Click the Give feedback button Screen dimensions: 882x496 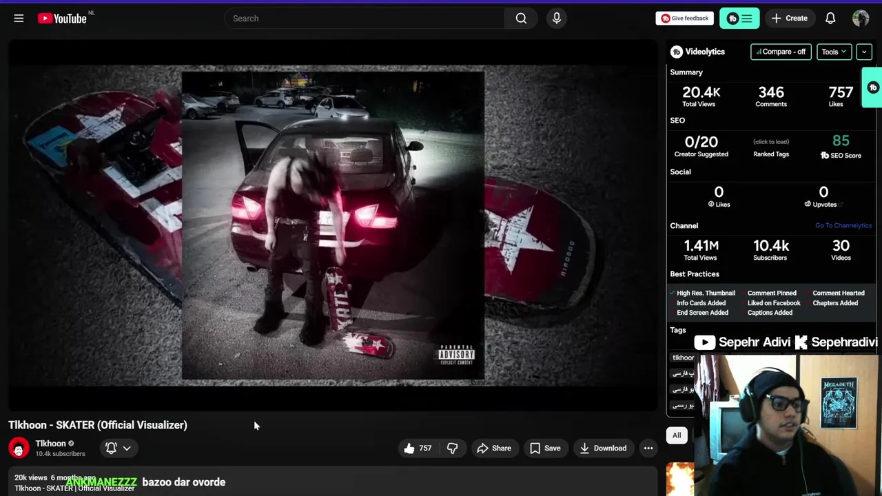(x=685, y=19)
